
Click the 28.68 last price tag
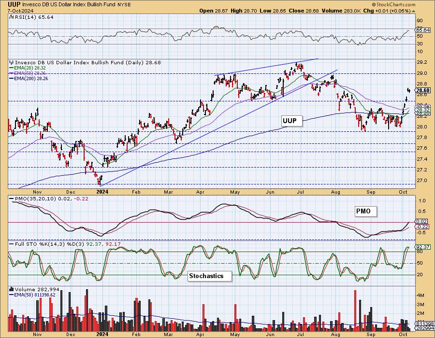[423, 90]
